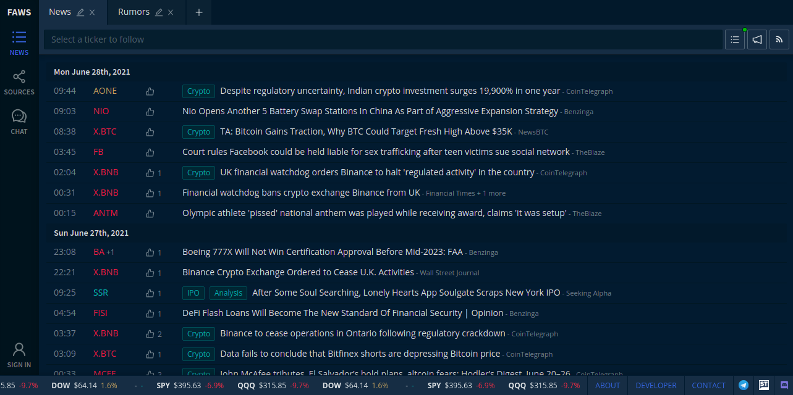793x395 pixels.
Task: Select the FB ticker
Action: click(x=98, y=152)
